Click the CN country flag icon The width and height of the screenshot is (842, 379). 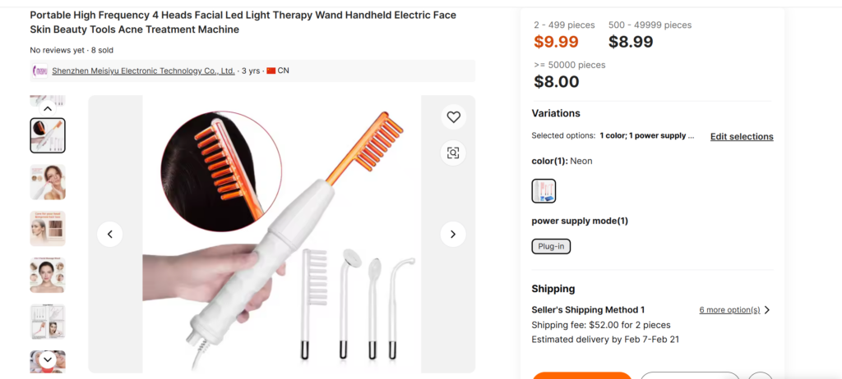(x=271, y=71)
